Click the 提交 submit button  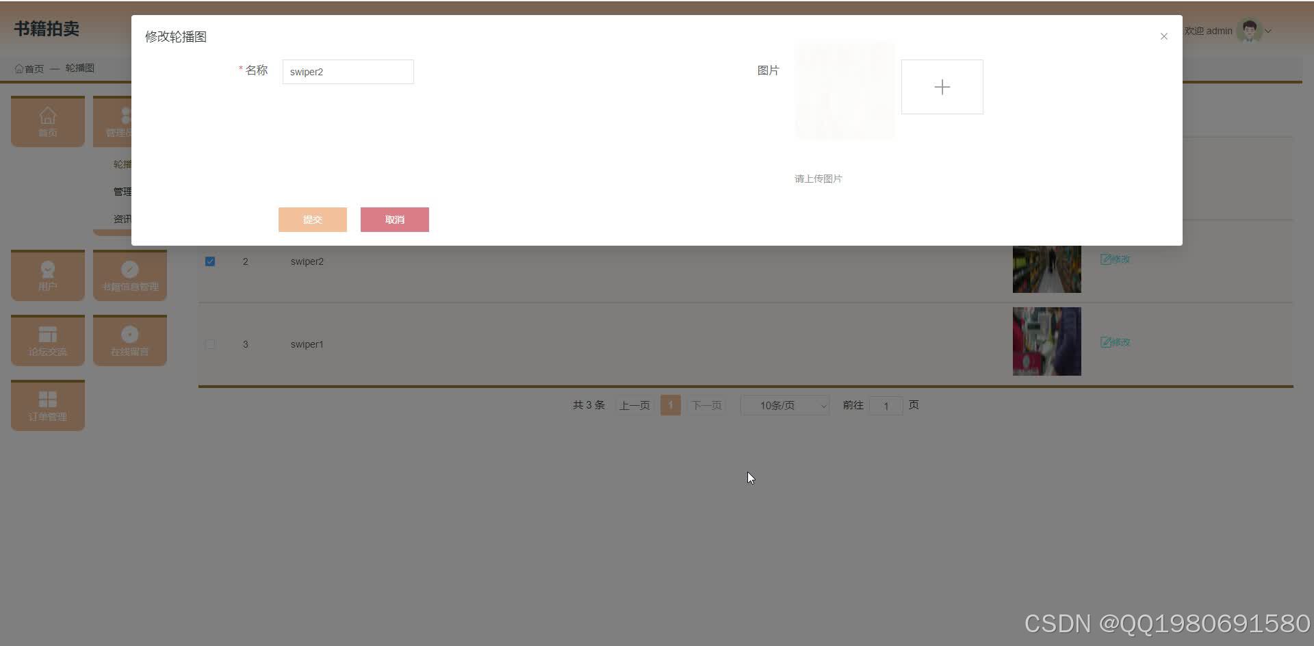312,220
